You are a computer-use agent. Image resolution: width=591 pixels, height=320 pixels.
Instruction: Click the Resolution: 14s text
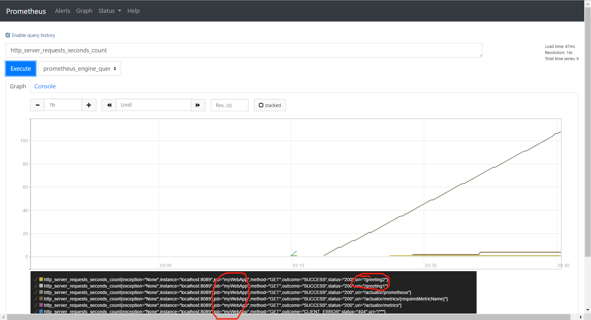pyautogui.click(x=559, y=53)
